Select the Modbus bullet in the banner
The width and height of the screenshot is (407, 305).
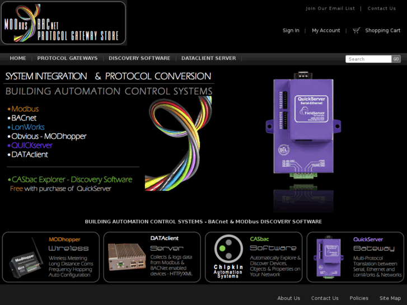click(x=23, y=109)
